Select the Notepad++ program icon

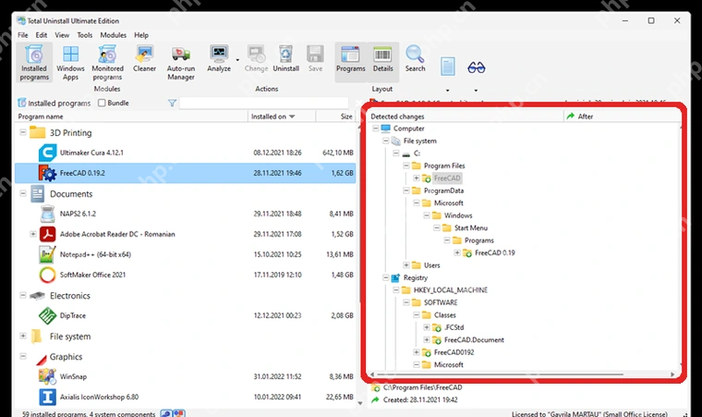coord(47,254)
